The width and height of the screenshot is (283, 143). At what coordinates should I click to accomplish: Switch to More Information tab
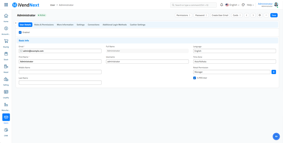coord(65,25)
